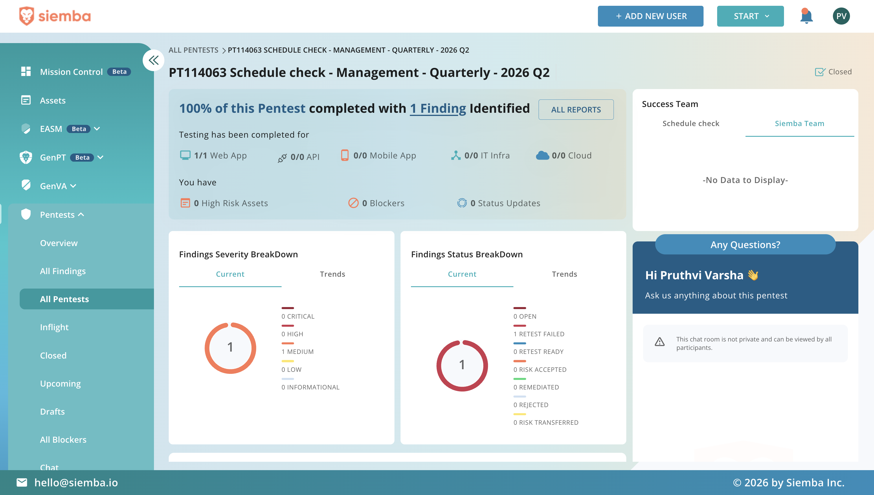Viewport: 874px width, 495px height.
Task: Open the notifications bell
Action: [806, 16]
